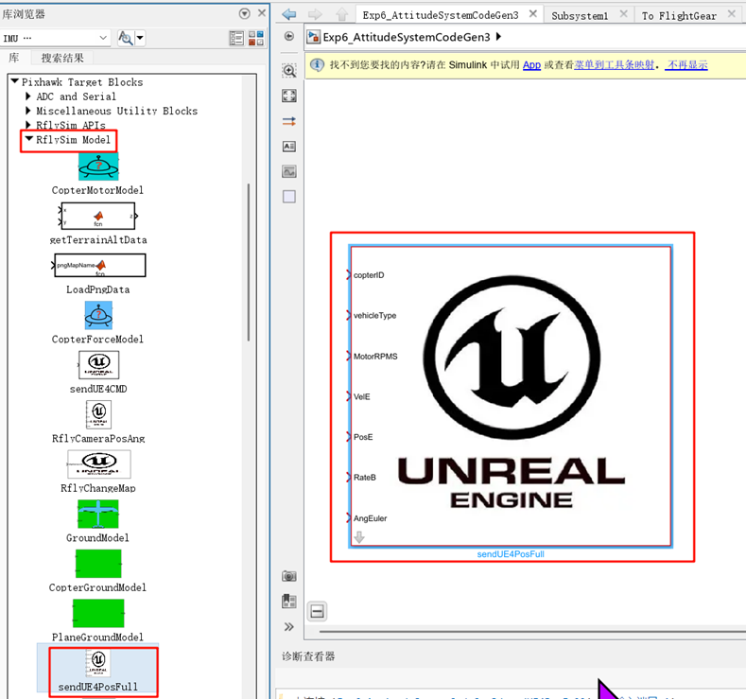The height and width of the screenshot is (699, 746).
Task: Toggle the hide/show model browser button
Action: click(x=289, y=37)
